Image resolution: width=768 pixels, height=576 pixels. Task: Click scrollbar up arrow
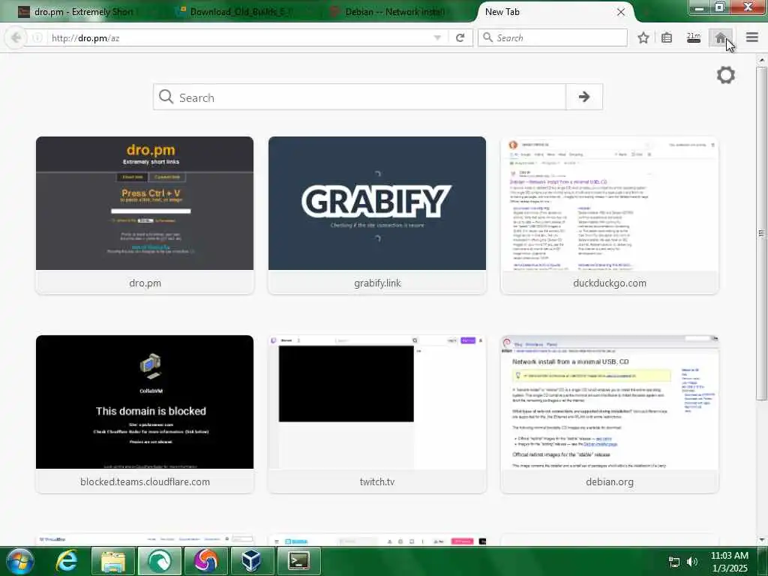761,60
